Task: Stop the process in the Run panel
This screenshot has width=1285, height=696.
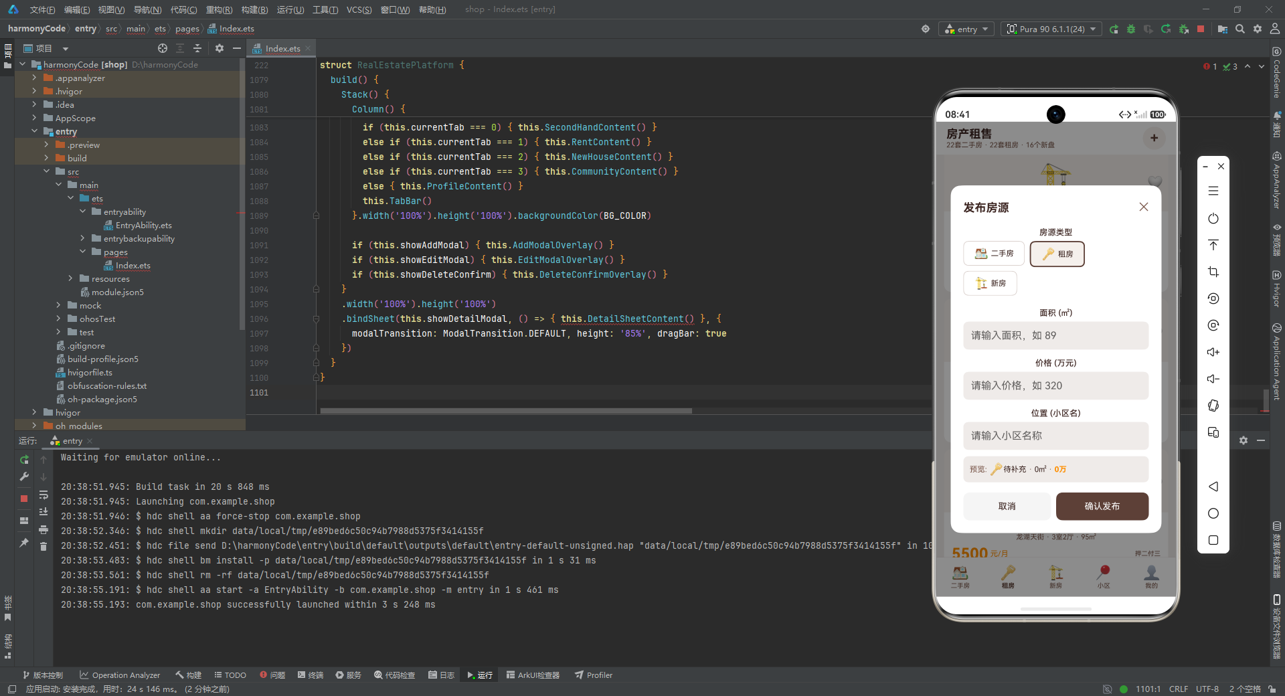Action: click(24, 499)
